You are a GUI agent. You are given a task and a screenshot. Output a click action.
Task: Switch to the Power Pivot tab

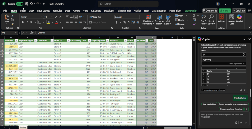click(175, 11)
